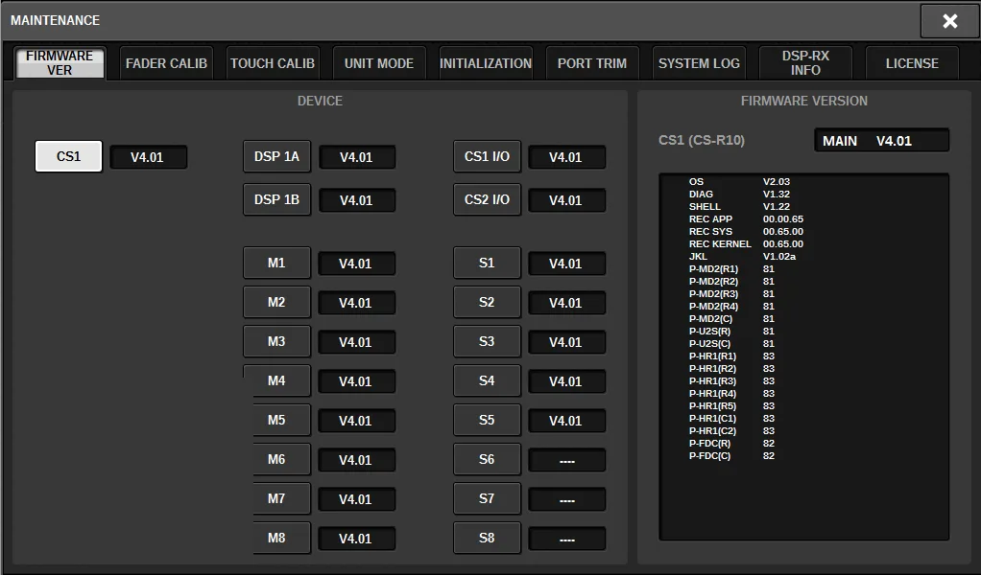Click the version field beside S3
981x575 pixels.
tap(567, 343)
